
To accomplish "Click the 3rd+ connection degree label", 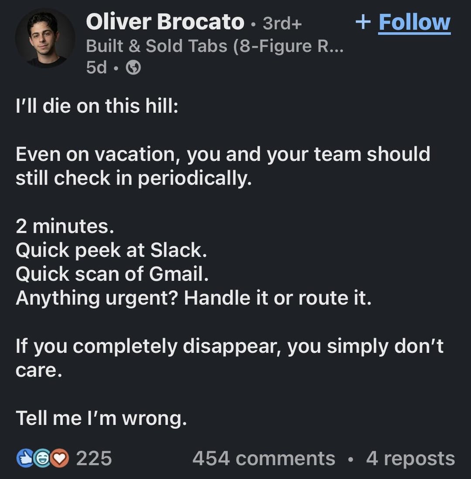I will (x=282, y=24).
